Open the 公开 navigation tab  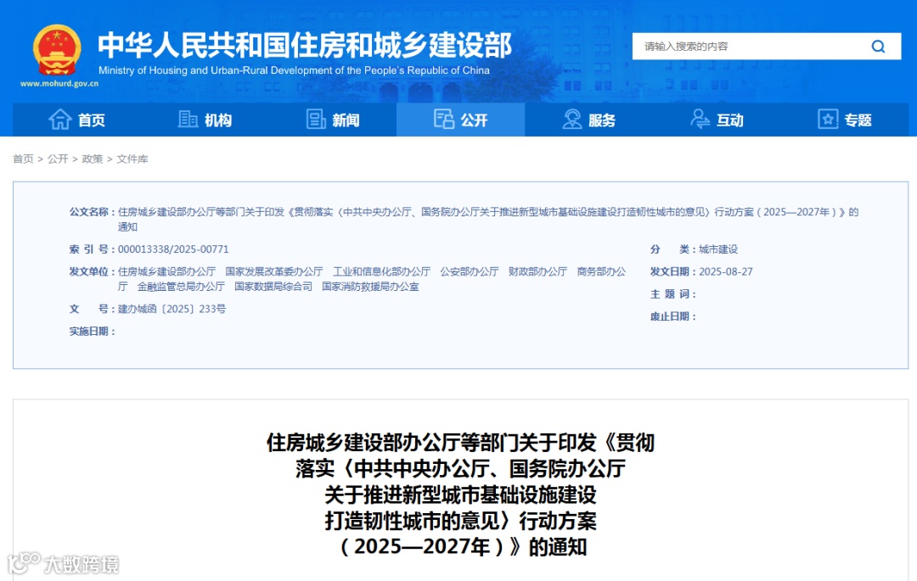tap(461, 120)
